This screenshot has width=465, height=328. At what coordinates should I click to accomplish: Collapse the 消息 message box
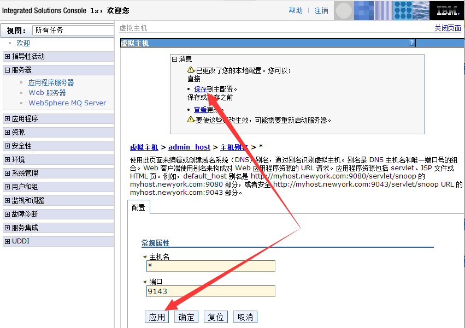pos(175,59)
